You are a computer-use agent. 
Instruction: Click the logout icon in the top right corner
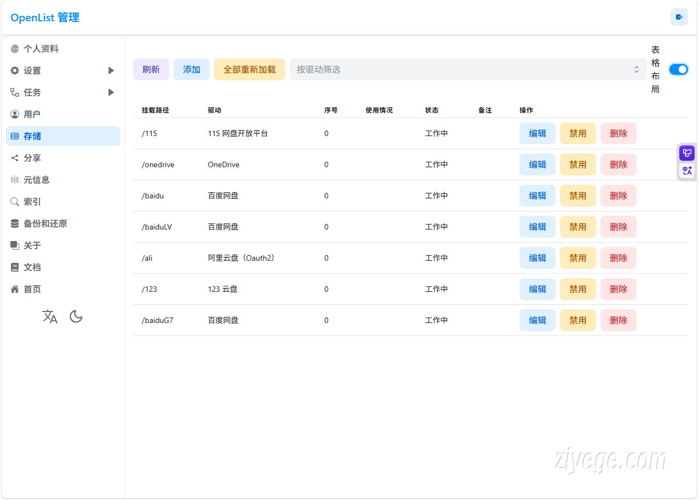pos(679,17)
